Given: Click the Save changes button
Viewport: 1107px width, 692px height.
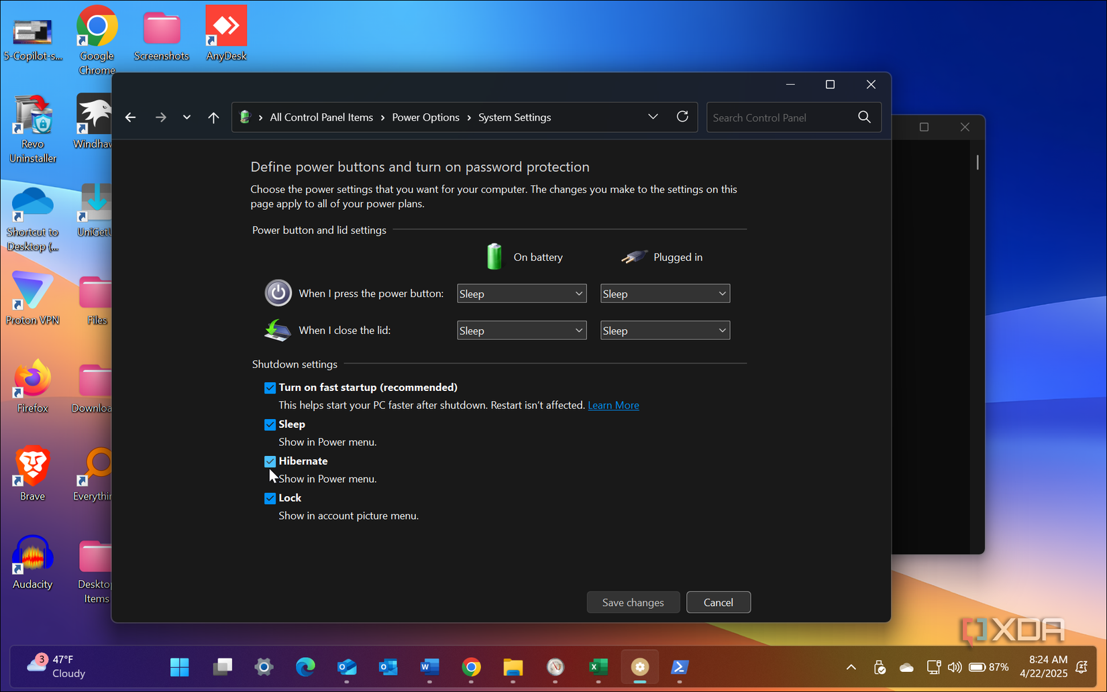Looking at the screenshot, I should tap(633, 601).
